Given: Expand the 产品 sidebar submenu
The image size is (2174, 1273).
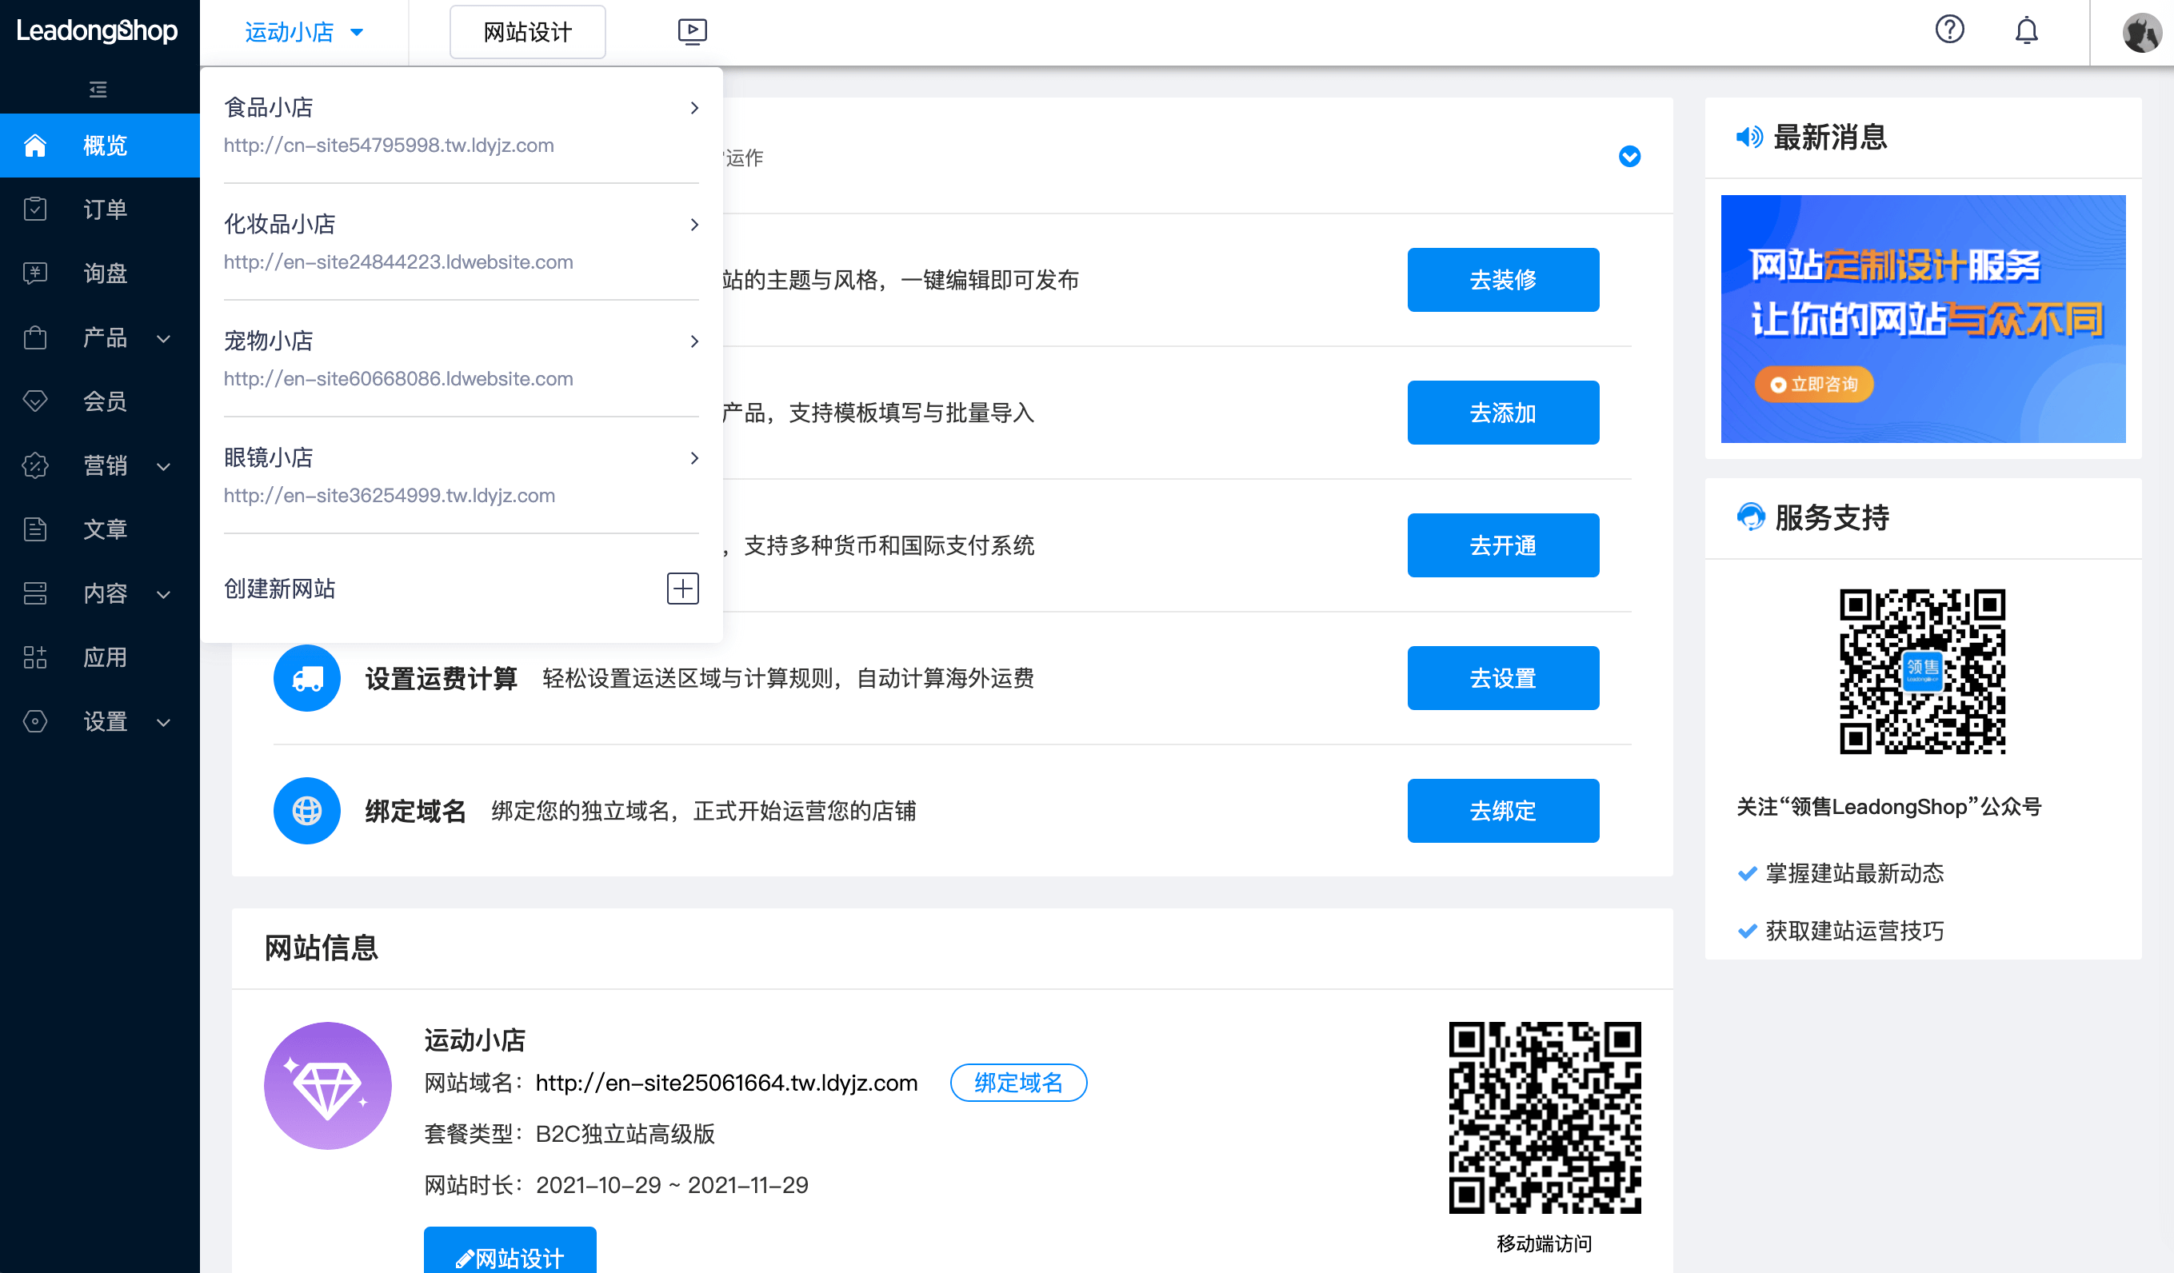Looking at the screenshot, I should tap(164, 337).
